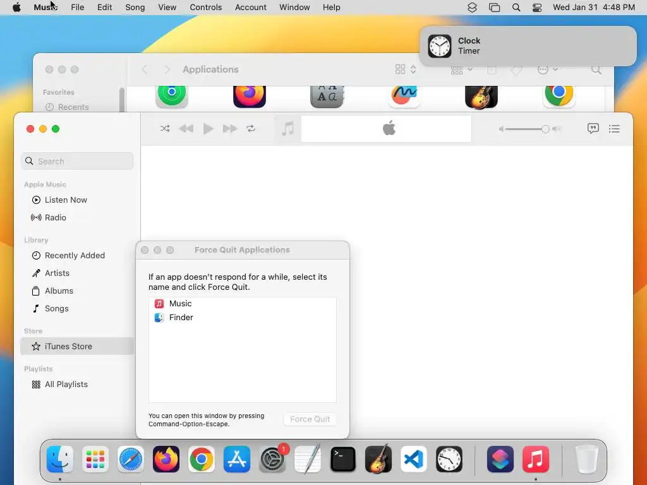Click the Search field in Music sidebar
The height and width of the screenshot is (485, 647).
pos(77,161)
